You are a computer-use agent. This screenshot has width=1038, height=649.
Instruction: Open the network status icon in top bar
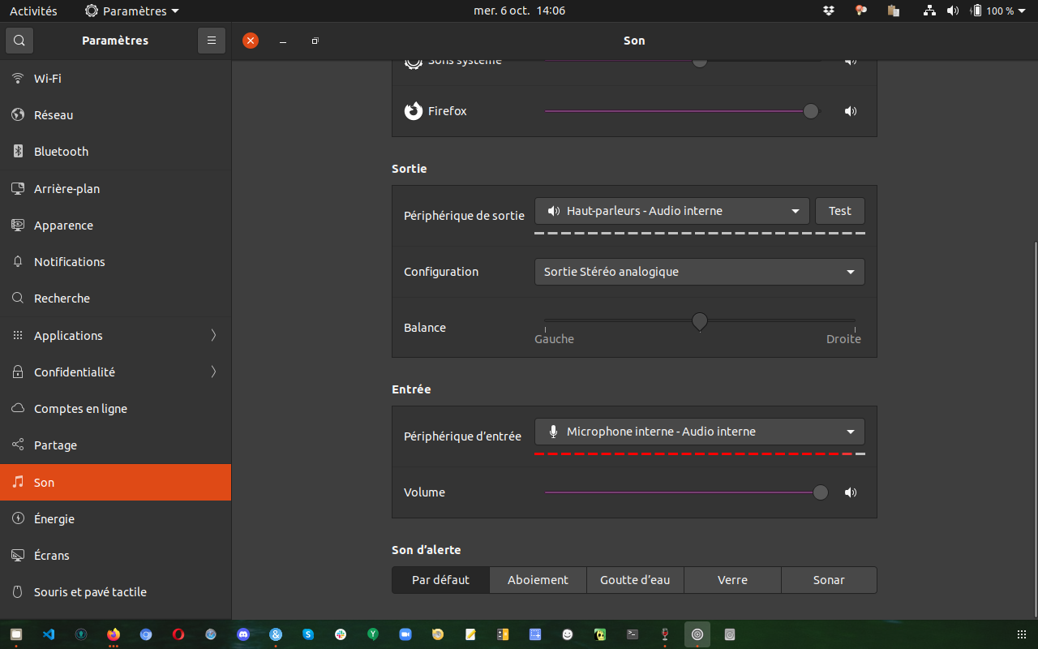coord(929,11)
